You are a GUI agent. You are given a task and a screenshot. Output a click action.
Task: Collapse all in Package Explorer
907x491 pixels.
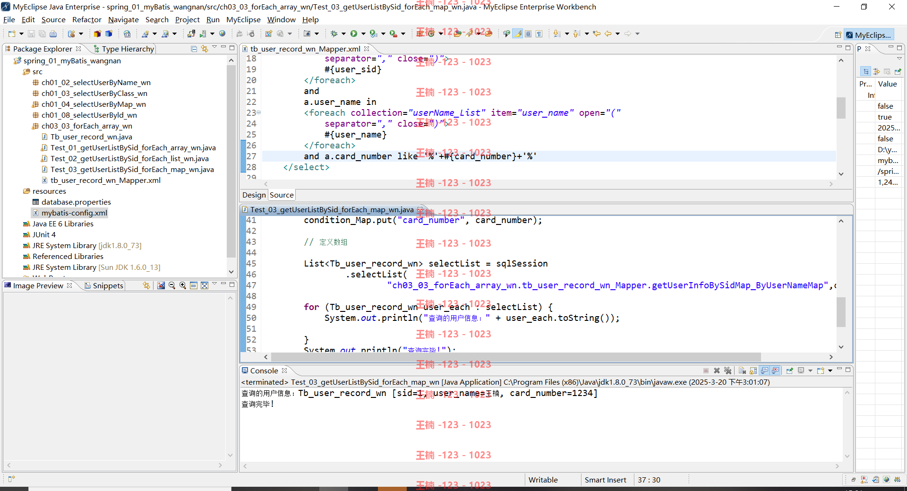194,49
